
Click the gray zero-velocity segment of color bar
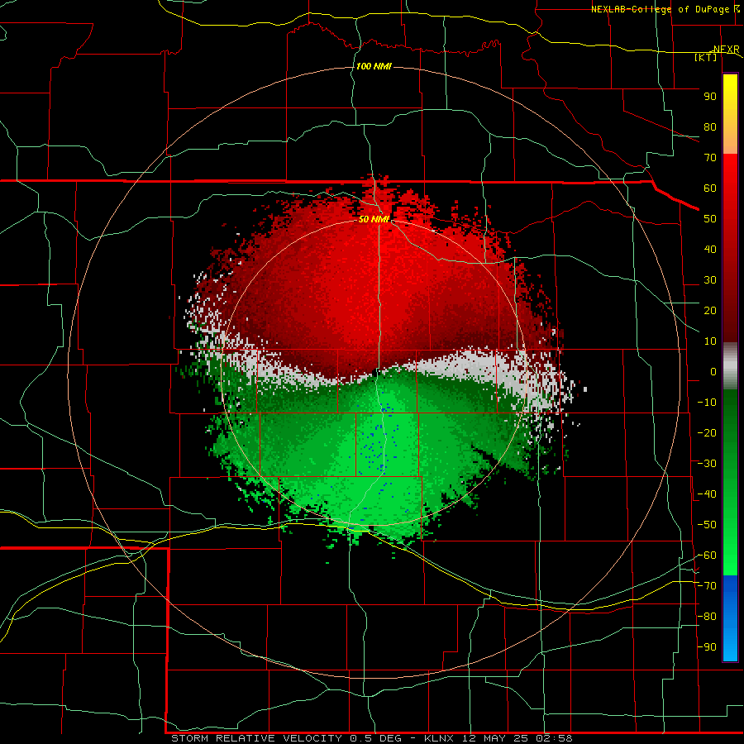(730, 366)
